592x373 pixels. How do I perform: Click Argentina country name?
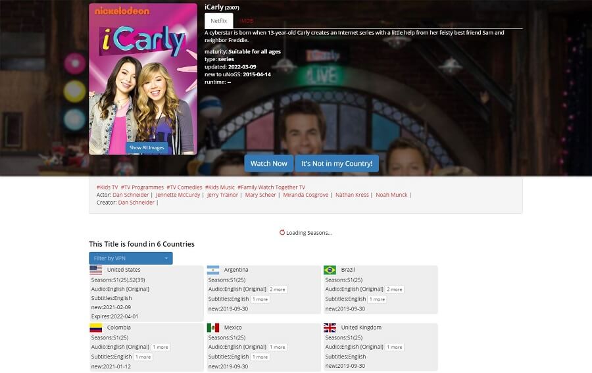click(236, 270)
